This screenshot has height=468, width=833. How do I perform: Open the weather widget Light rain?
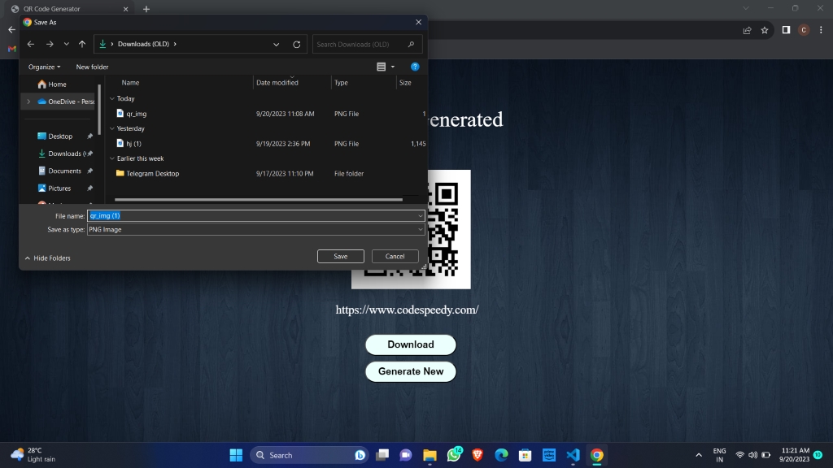33,455
